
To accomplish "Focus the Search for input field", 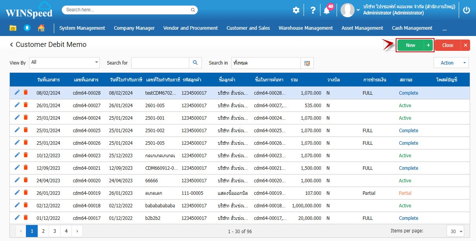I will coord(160,63).
